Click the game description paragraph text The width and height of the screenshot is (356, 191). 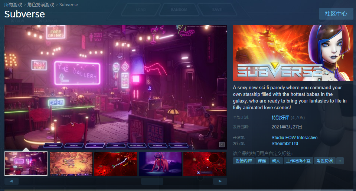(290, 98)
